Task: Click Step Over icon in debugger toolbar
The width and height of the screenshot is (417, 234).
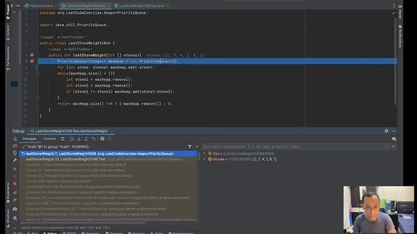Action: (x=72, y=138)
